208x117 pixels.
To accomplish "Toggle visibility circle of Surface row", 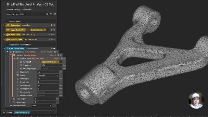I will (64, 58).
